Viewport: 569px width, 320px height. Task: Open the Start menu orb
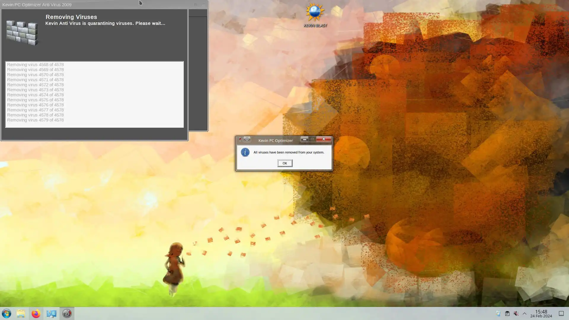[7, 313]
